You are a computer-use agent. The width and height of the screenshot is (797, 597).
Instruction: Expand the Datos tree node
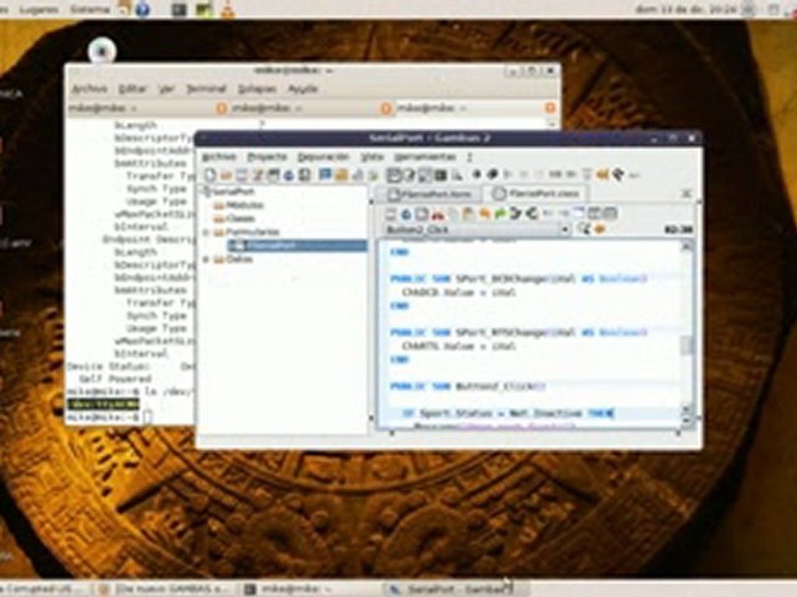(x=207, y=260)
